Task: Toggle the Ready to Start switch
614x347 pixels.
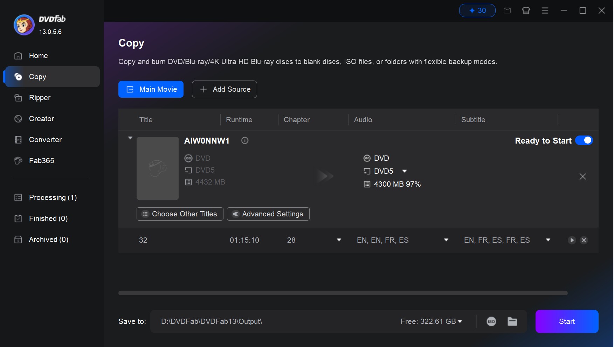Action: pos(584,140)
